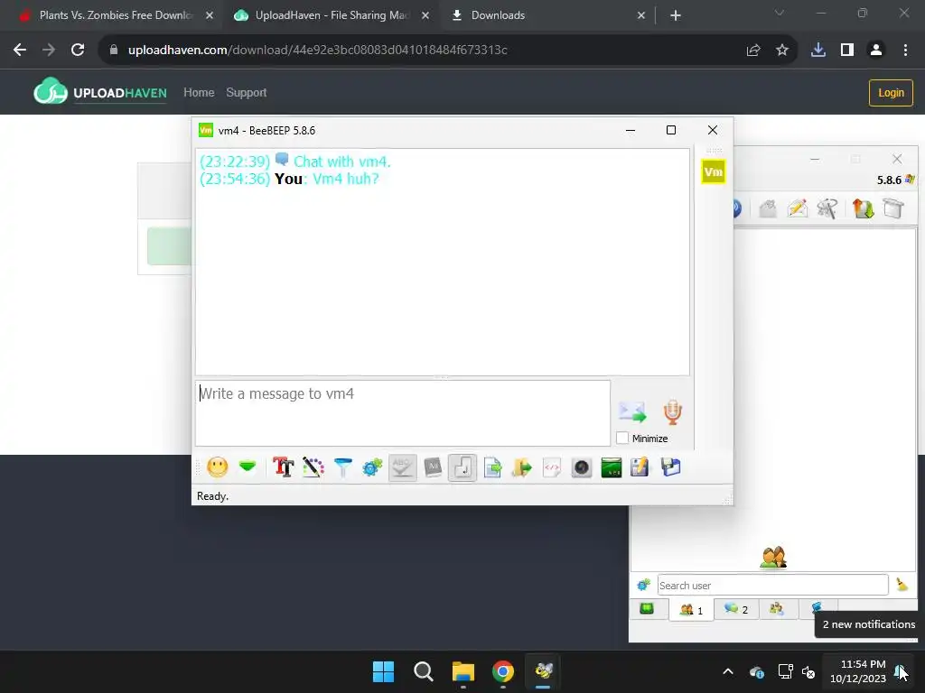The height and width of the screenshot is (693, 925).
Task: Open clock showing 11:54 PM
Action: coord(858,671)
